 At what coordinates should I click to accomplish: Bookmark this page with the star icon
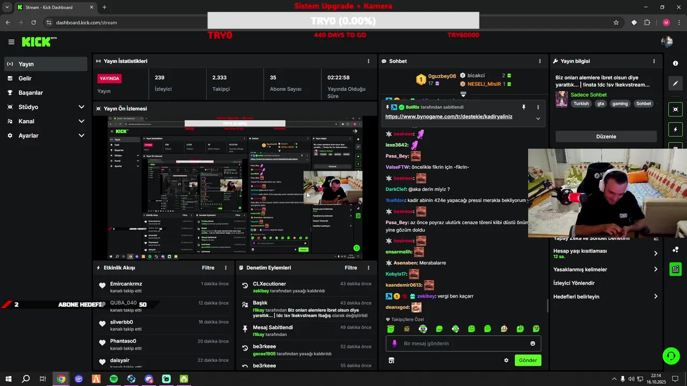click(616, 23)
